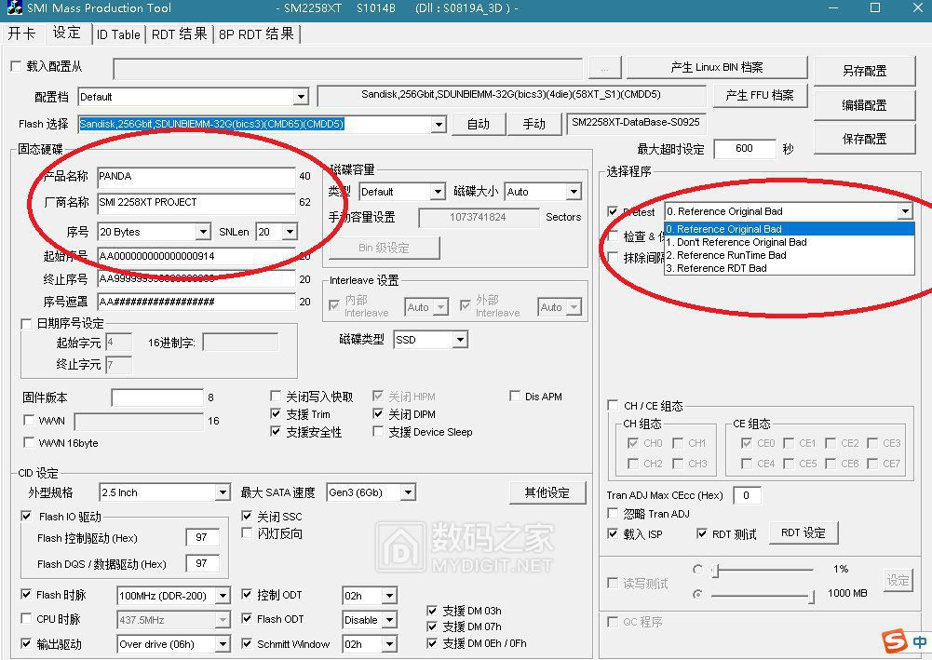Open the 外型规格 2.5 Inch dropdown
932x660 pixels.
coord(223,492)
